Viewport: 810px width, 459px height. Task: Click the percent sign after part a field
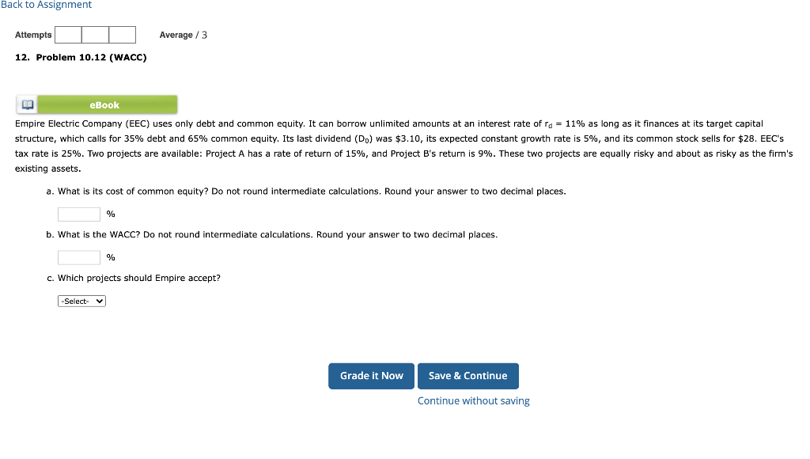[110, 213]
